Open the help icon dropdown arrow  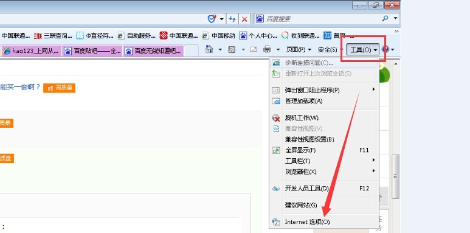(x=392, y=49)
